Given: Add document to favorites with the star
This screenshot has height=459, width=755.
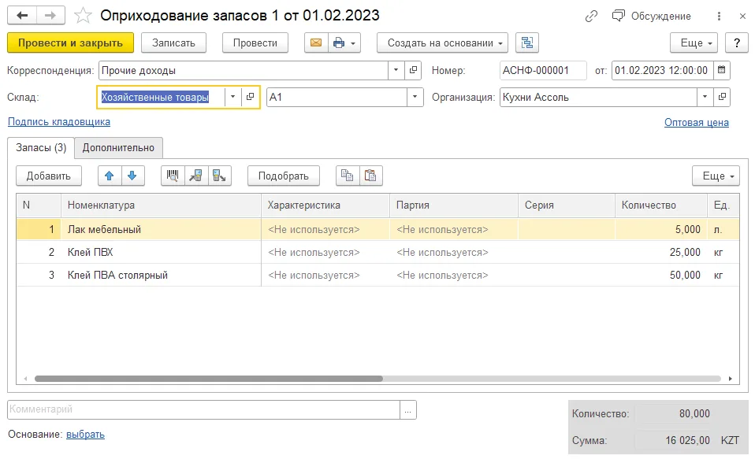Looking at the screenshot, I should (83, 16).
